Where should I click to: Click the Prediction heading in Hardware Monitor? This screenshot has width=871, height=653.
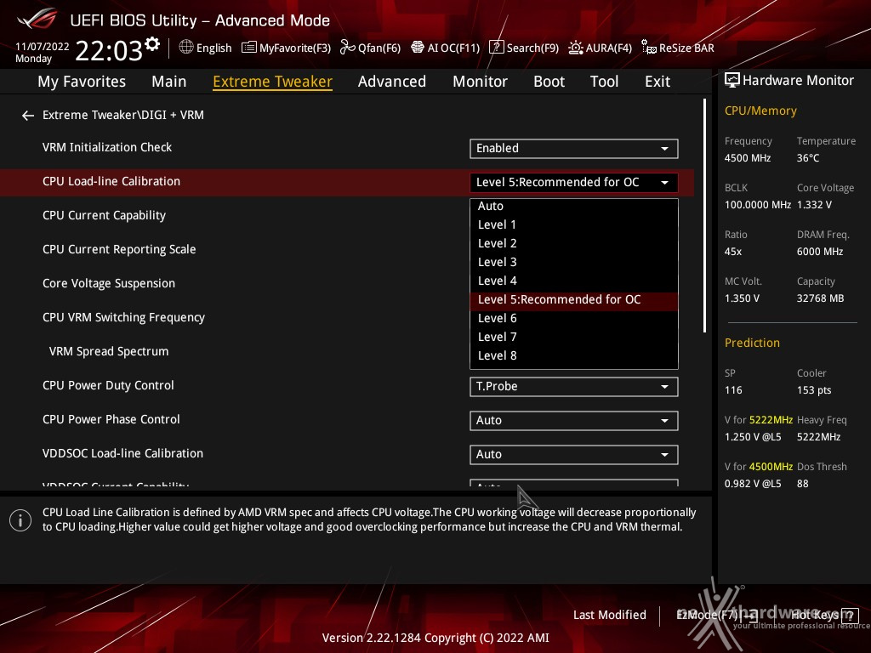[x=752, y=343]
